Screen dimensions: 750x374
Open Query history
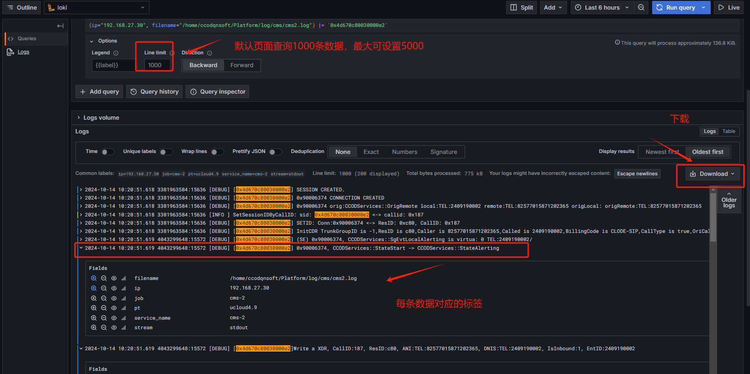click(x=155, y=92)
